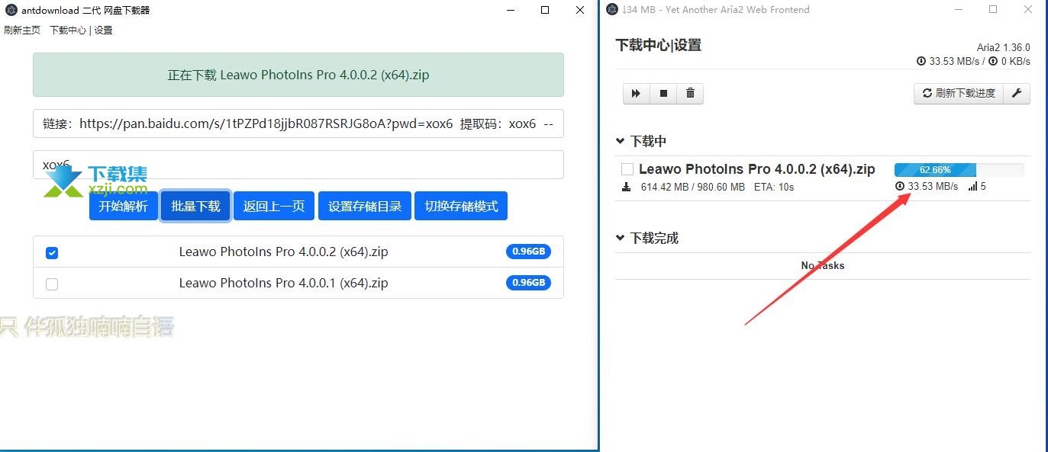1048x452 pixels.
Task: Click the Aria2 Web Frontend window title icon
Action: point(611,10)
